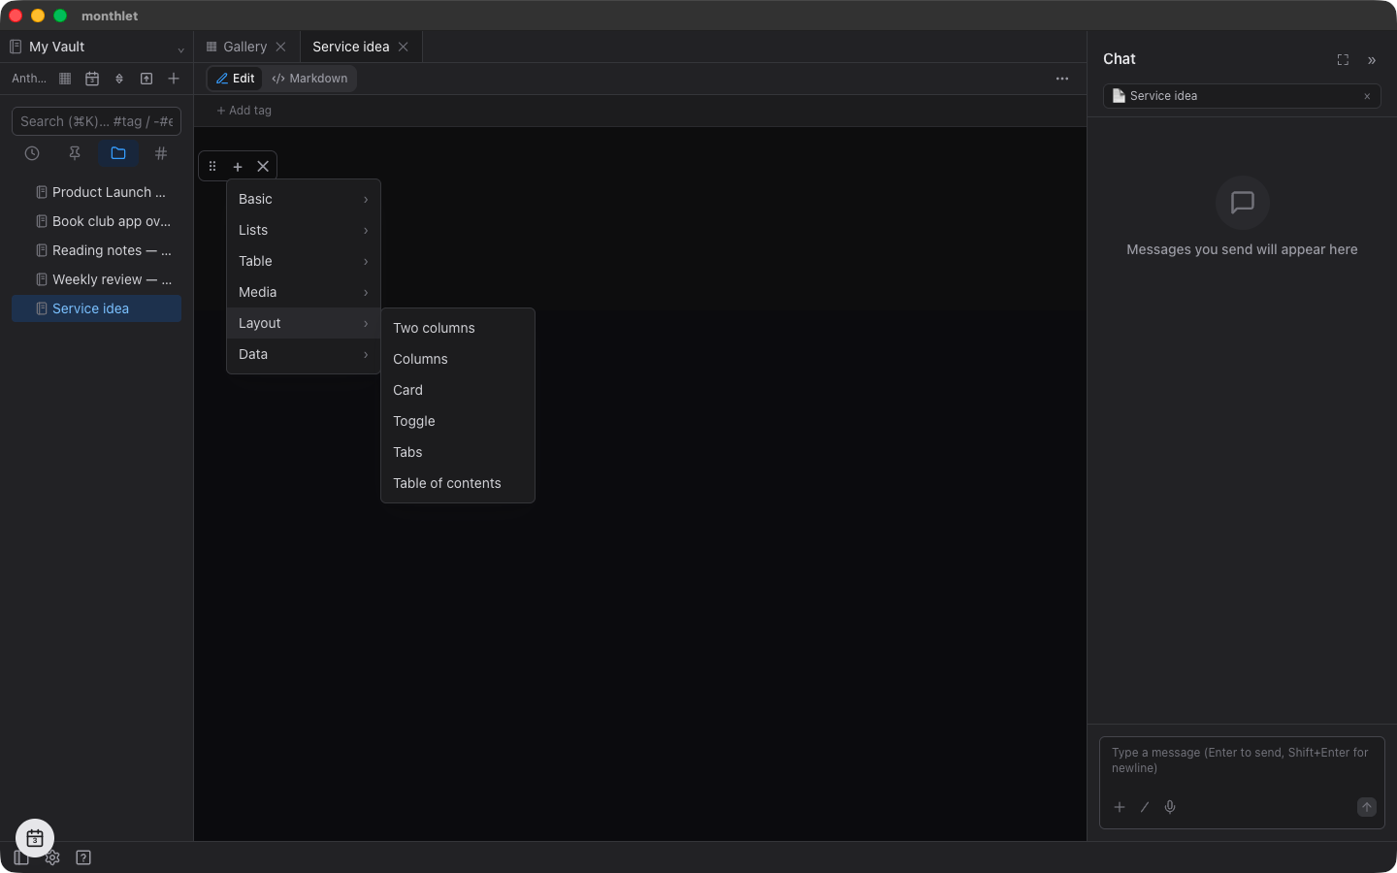
Task: Open the calendar icon in the sidebar toolbar
Action: [x=92, y=79]
